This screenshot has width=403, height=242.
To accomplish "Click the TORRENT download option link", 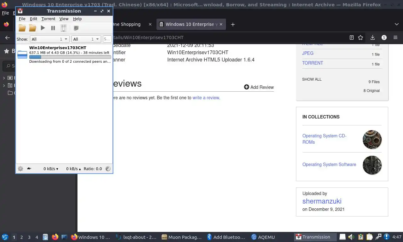I will [313, 63].
